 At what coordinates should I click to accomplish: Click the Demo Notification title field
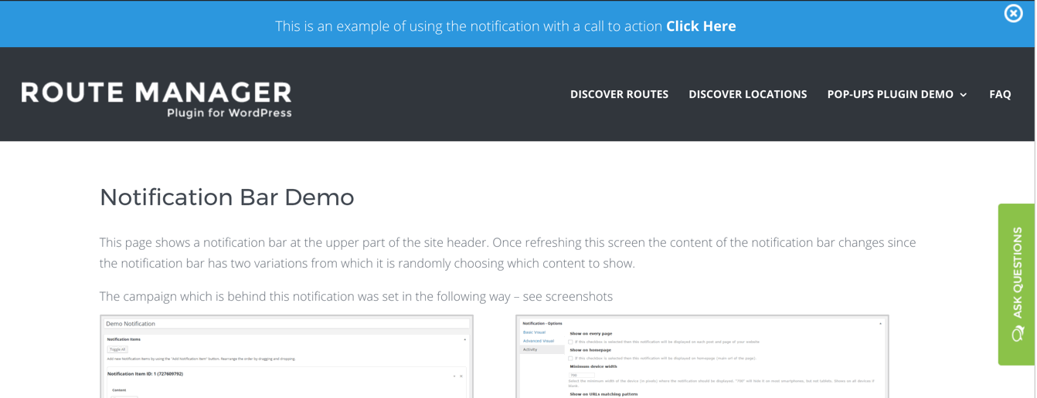coord(286,324)
